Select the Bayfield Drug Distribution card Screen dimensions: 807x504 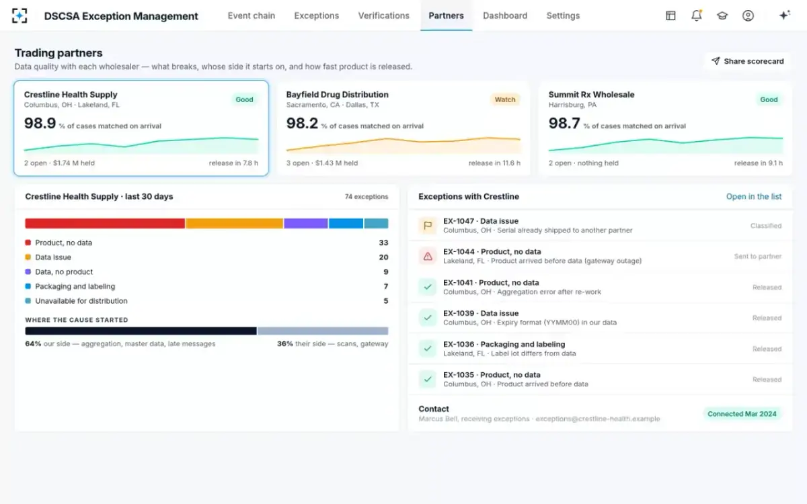tap(403, 128)
